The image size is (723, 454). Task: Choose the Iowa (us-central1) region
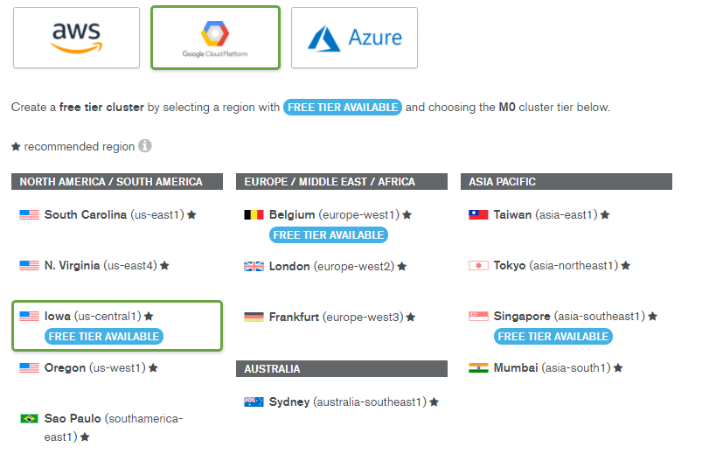92,316
